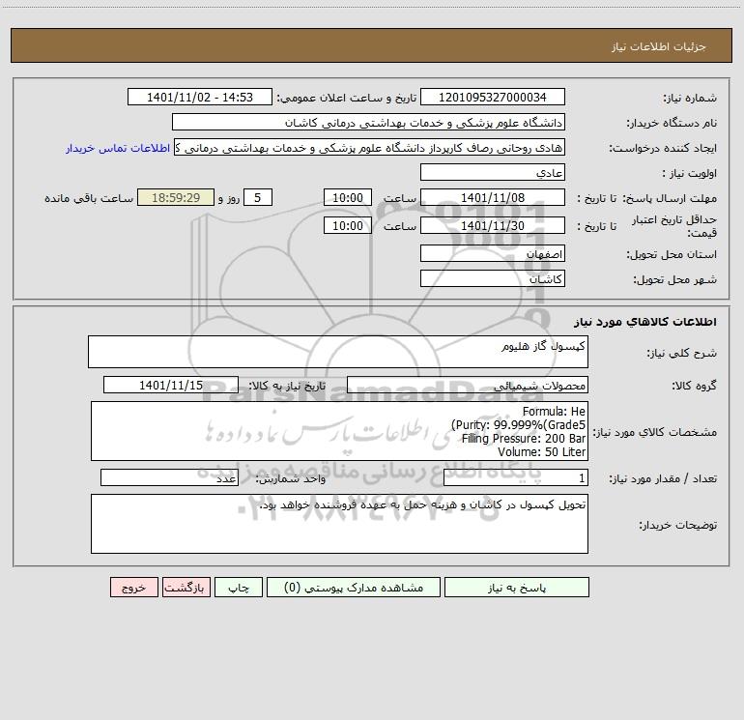The height and width of the screenshot is (720, 744).
Task: Click the response deadline time 10:00 field
Action: click(x=347, y=197)
